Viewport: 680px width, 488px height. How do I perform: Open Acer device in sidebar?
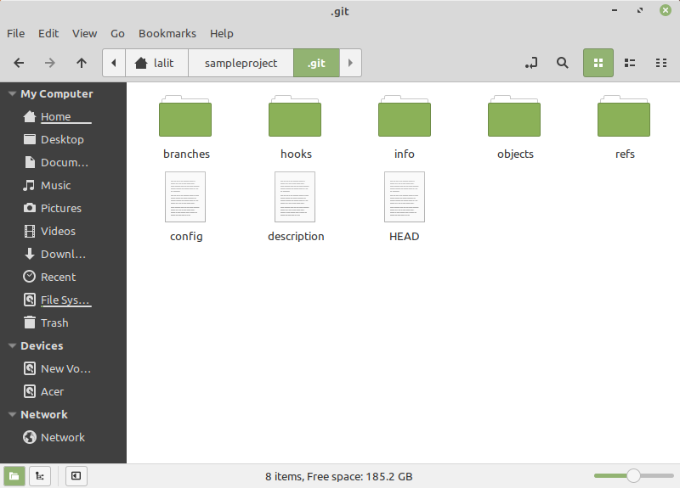click(63, 392)
